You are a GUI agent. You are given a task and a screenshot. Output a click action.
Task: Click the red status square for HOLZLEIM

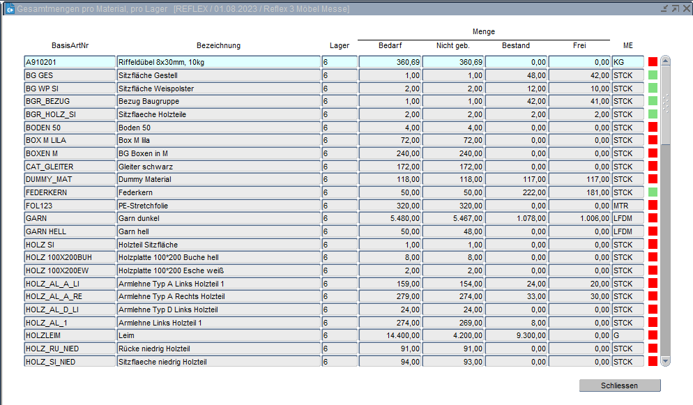pyautogui.click(x=653, y=336)
